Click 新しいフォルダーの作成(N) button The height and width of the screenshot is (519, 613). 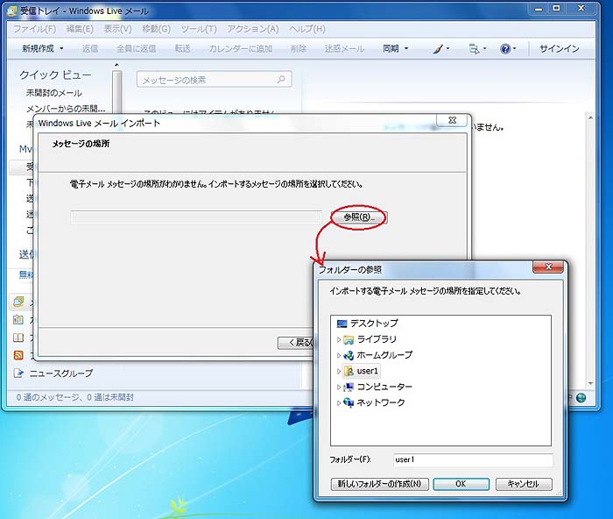pyautogui.click(x=380, y=484)
